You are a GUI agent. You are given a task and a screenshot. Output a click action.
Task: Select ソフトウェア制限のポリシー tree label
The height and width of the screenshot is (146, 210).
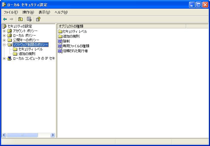pos(30,45)
